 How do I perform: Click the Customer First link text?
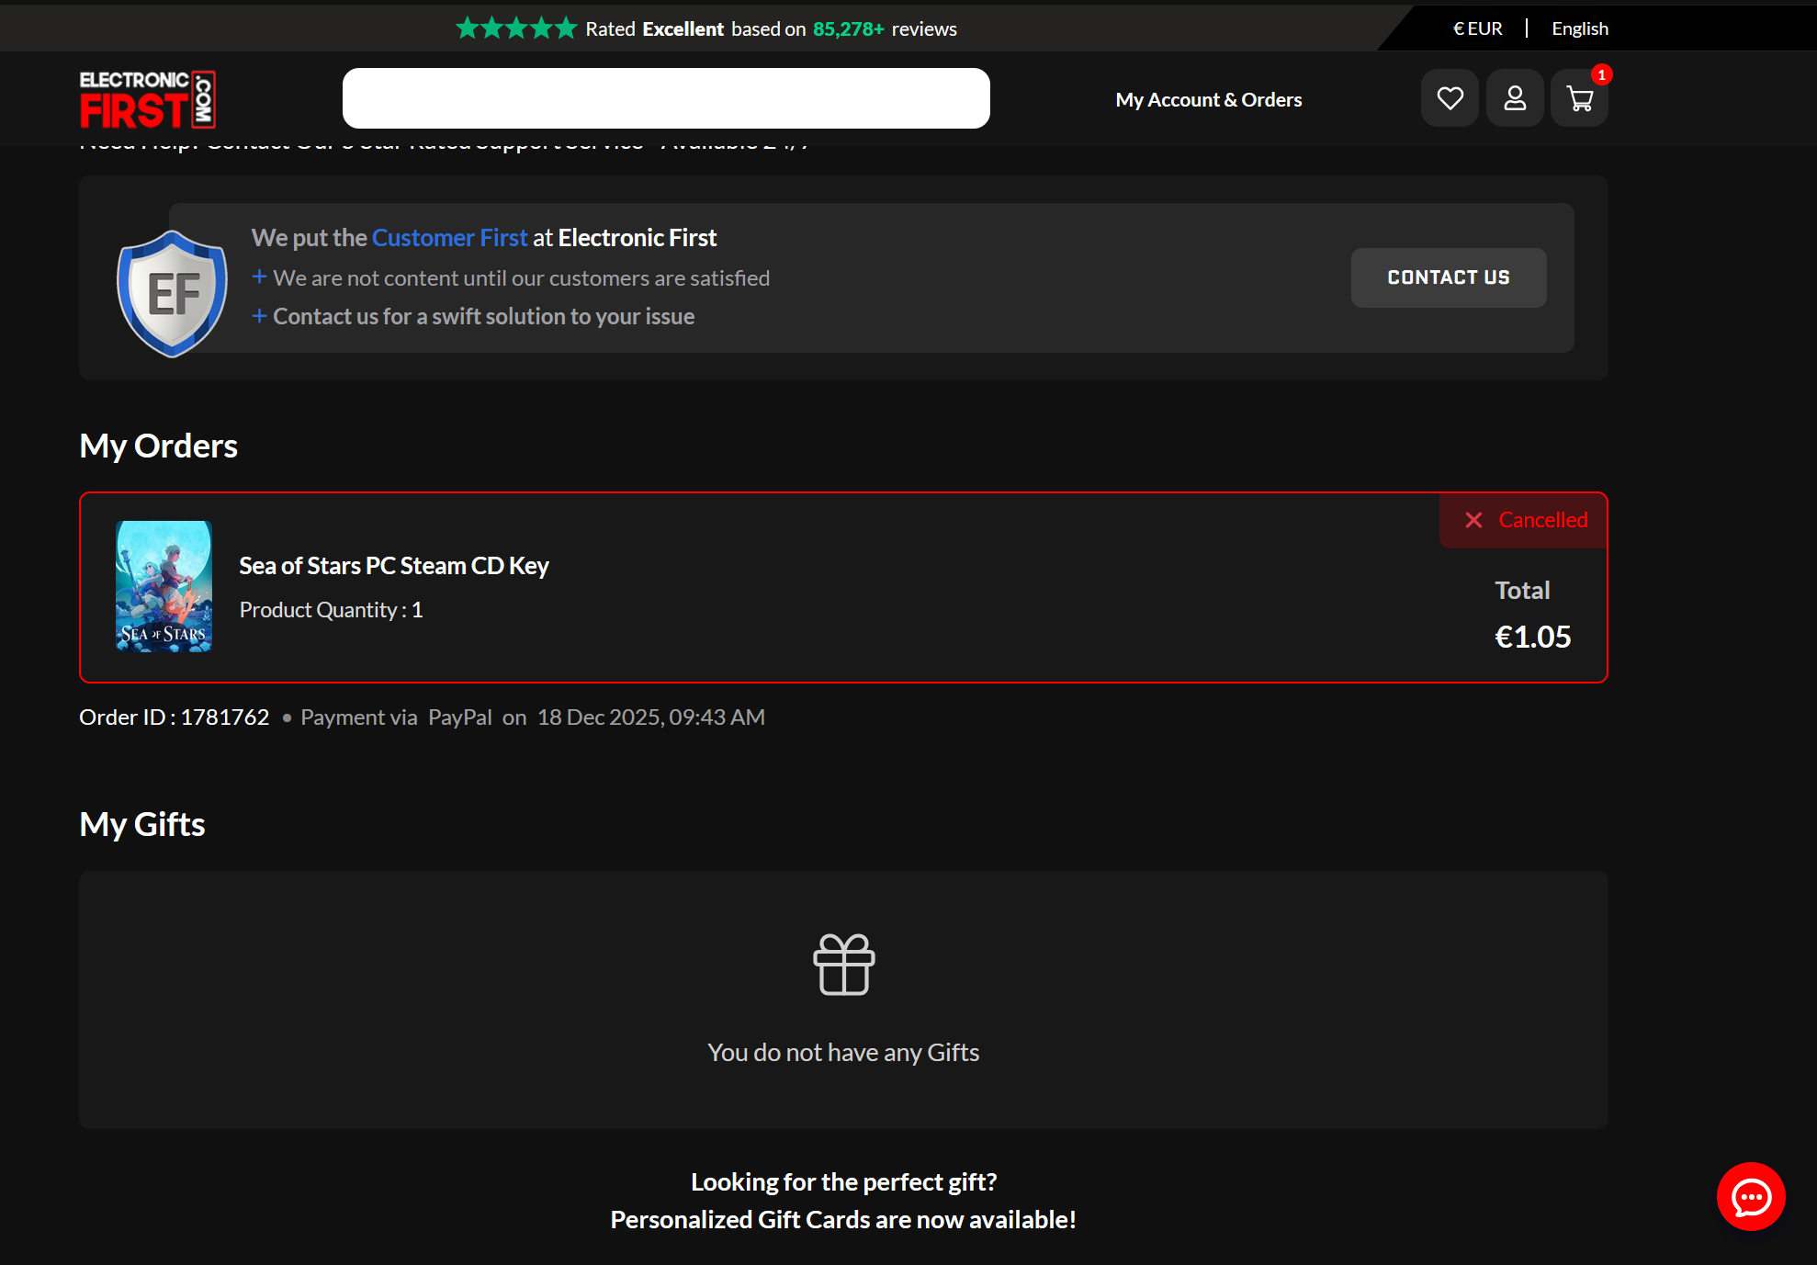click(x=449, y=238)
